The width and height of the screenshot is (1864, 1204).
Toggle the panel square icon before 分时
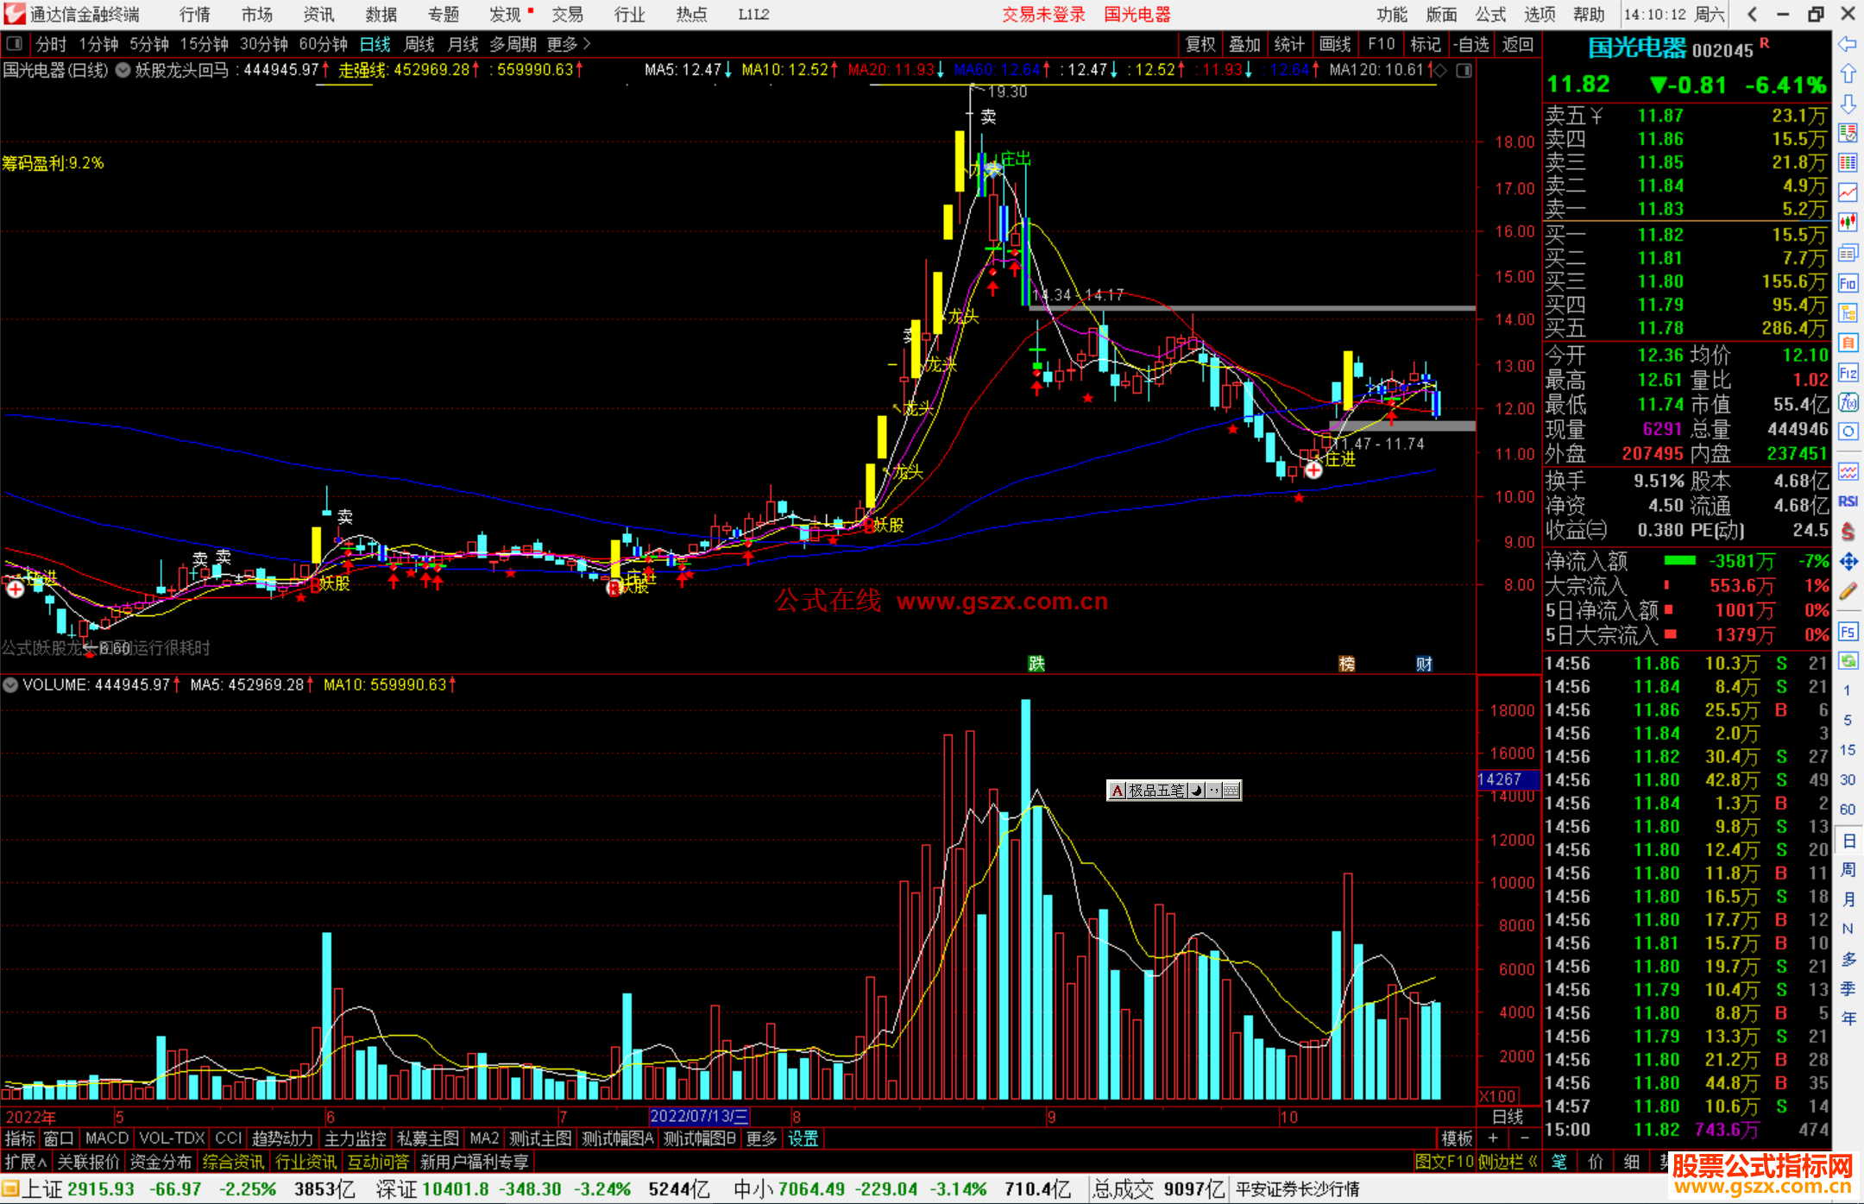coord(14,43)
